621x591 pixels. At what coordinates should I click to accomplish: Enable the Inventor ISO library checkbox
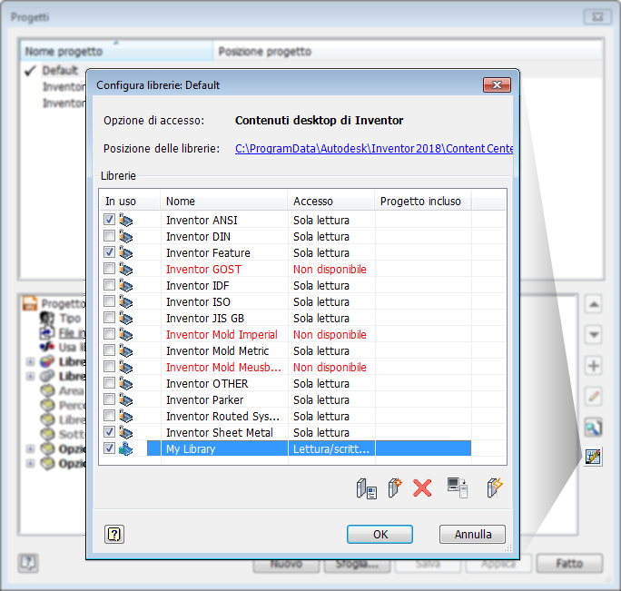click(109, 301)
